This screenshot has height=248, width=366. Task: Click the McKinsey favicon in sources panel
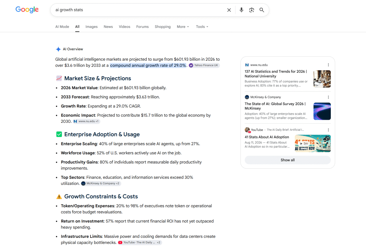click(247, 97)
